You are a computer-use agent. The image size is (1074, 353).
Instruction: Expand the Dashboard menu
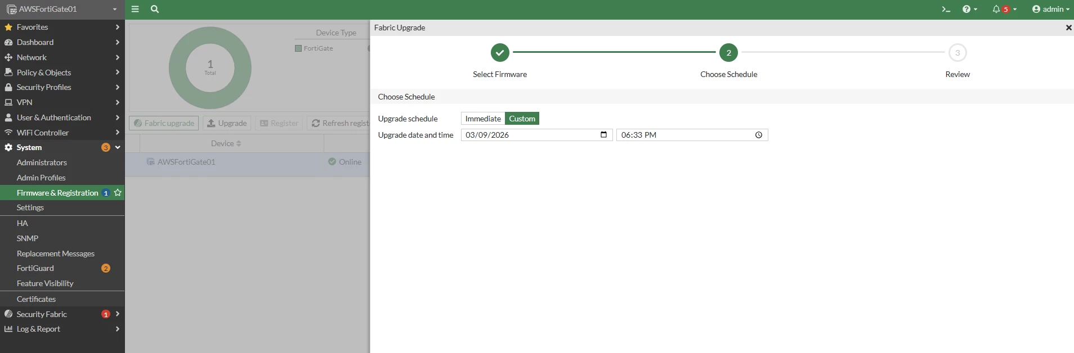pos(62,42)
